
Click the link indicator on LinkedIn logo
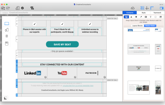45,77
